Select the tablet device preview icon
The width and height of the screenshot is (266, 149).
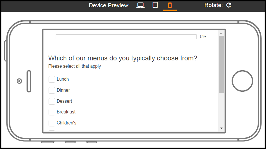point(155,5)
